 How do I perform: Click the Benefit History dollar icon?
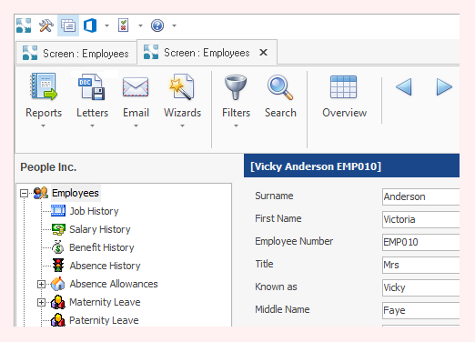[57, 247]
